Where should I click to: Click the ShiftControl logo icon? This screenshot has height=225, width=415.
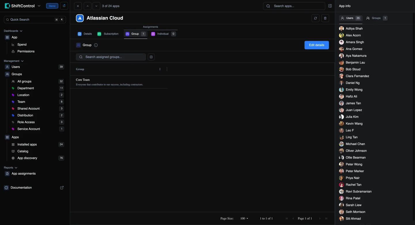tap(7, 6)
